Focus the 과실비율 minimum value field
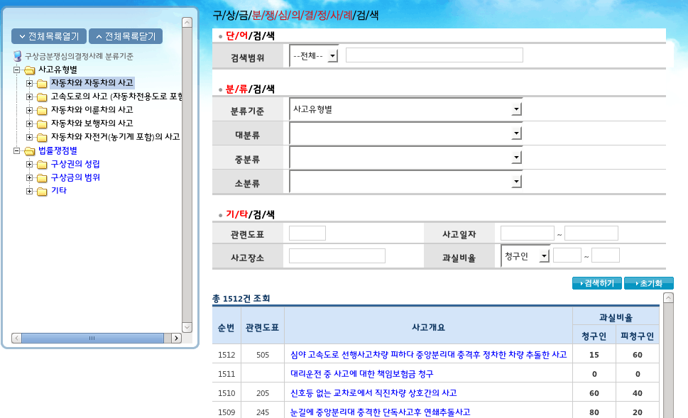The width and height of the screenshot is (688, 418). (567, 255)
